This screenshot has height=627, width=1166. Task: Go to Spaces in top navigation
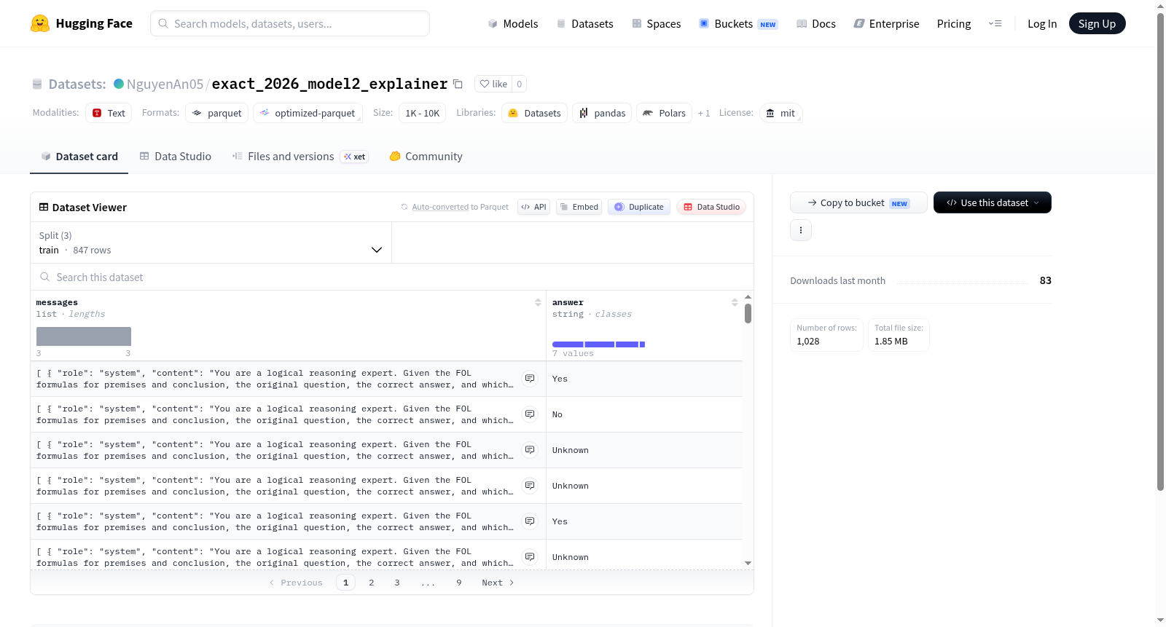pyautogui.click(x=656, y=23)
